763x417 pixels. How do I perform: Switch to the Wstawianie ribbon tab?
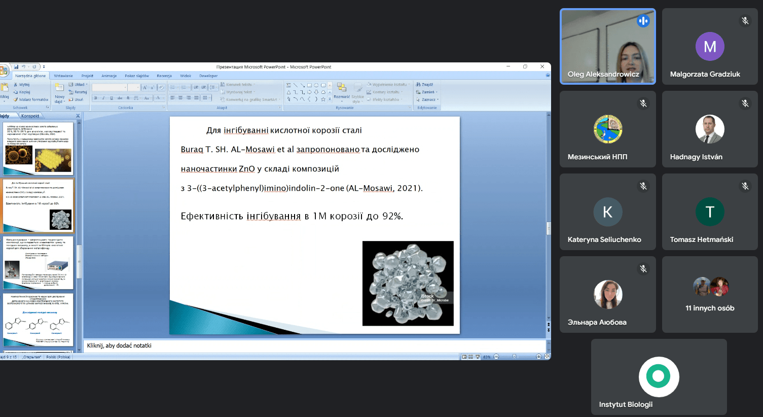(63, 76)
